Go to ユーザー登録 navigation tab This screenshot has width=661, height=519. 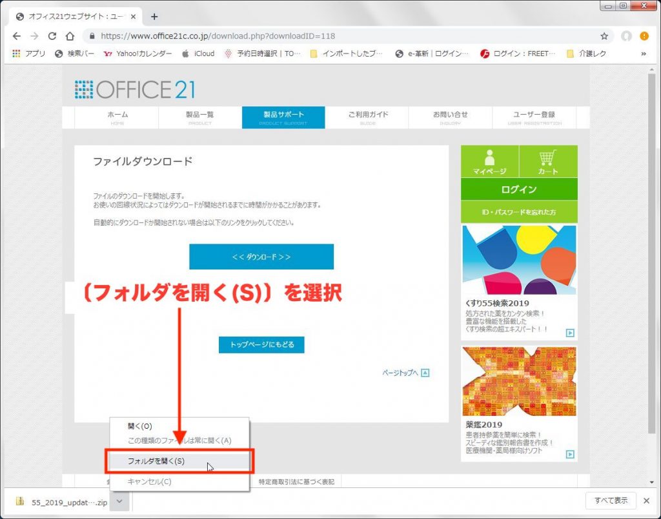tap(534, 117)
